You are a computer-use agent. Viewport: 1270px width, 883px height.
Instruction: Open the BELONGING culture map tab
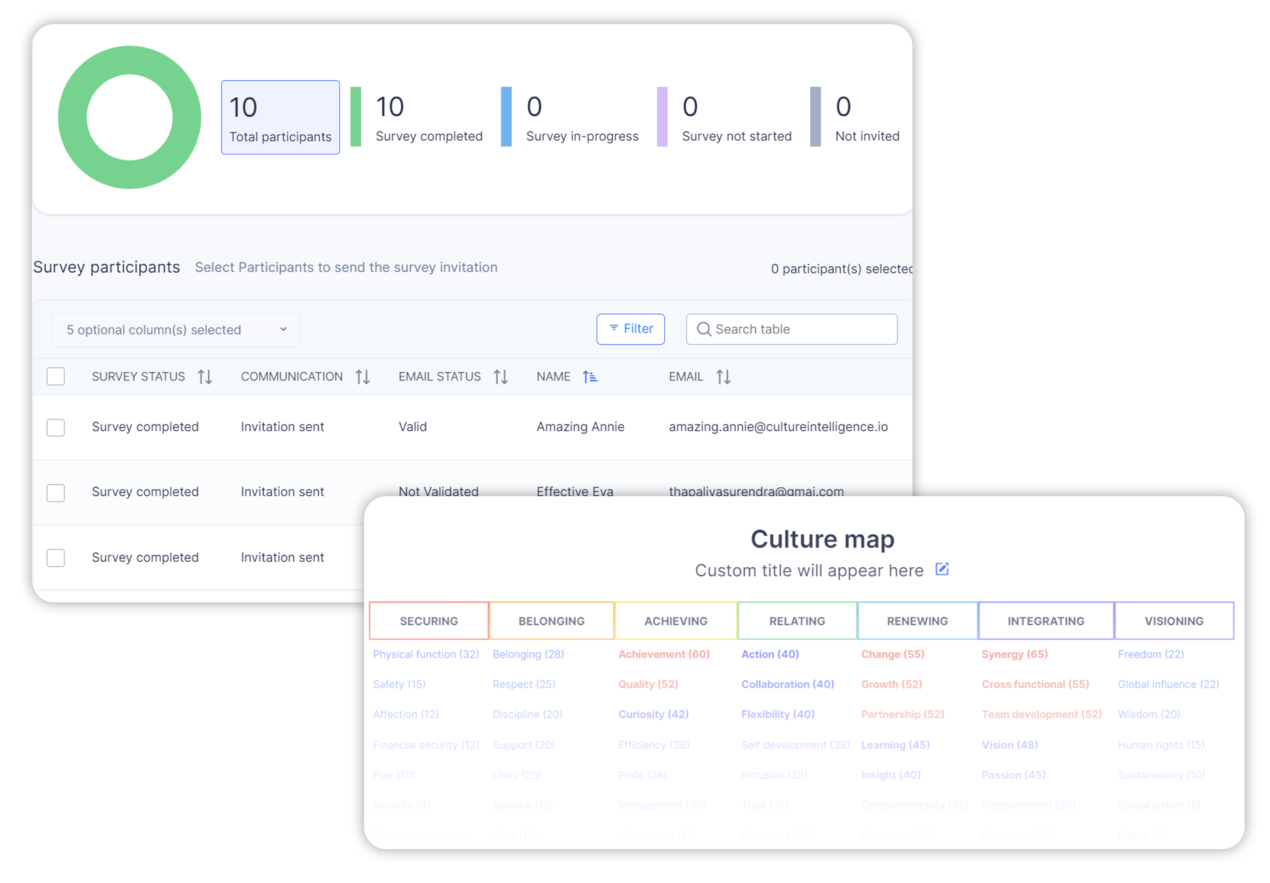pos(551,621)
